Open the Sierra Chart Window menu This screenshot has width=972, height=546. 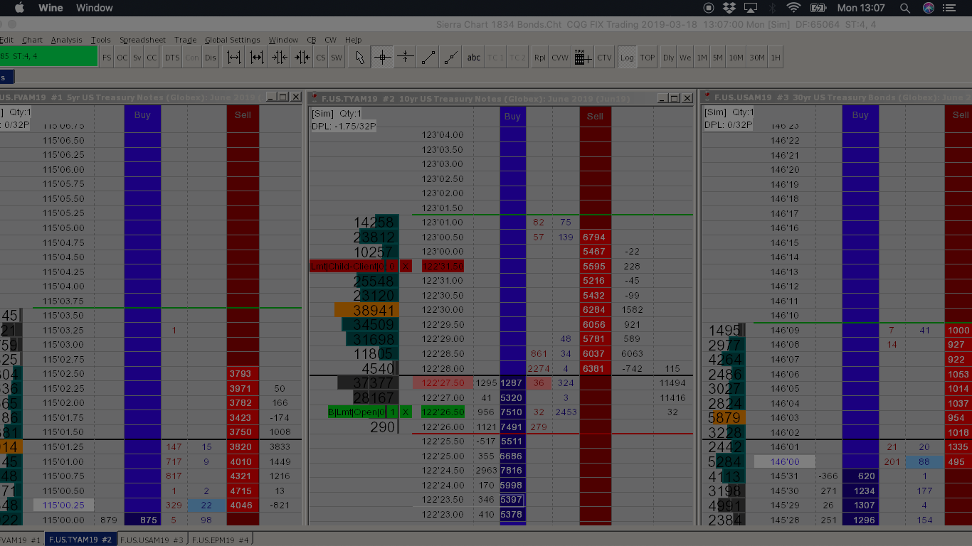(283, 40)
